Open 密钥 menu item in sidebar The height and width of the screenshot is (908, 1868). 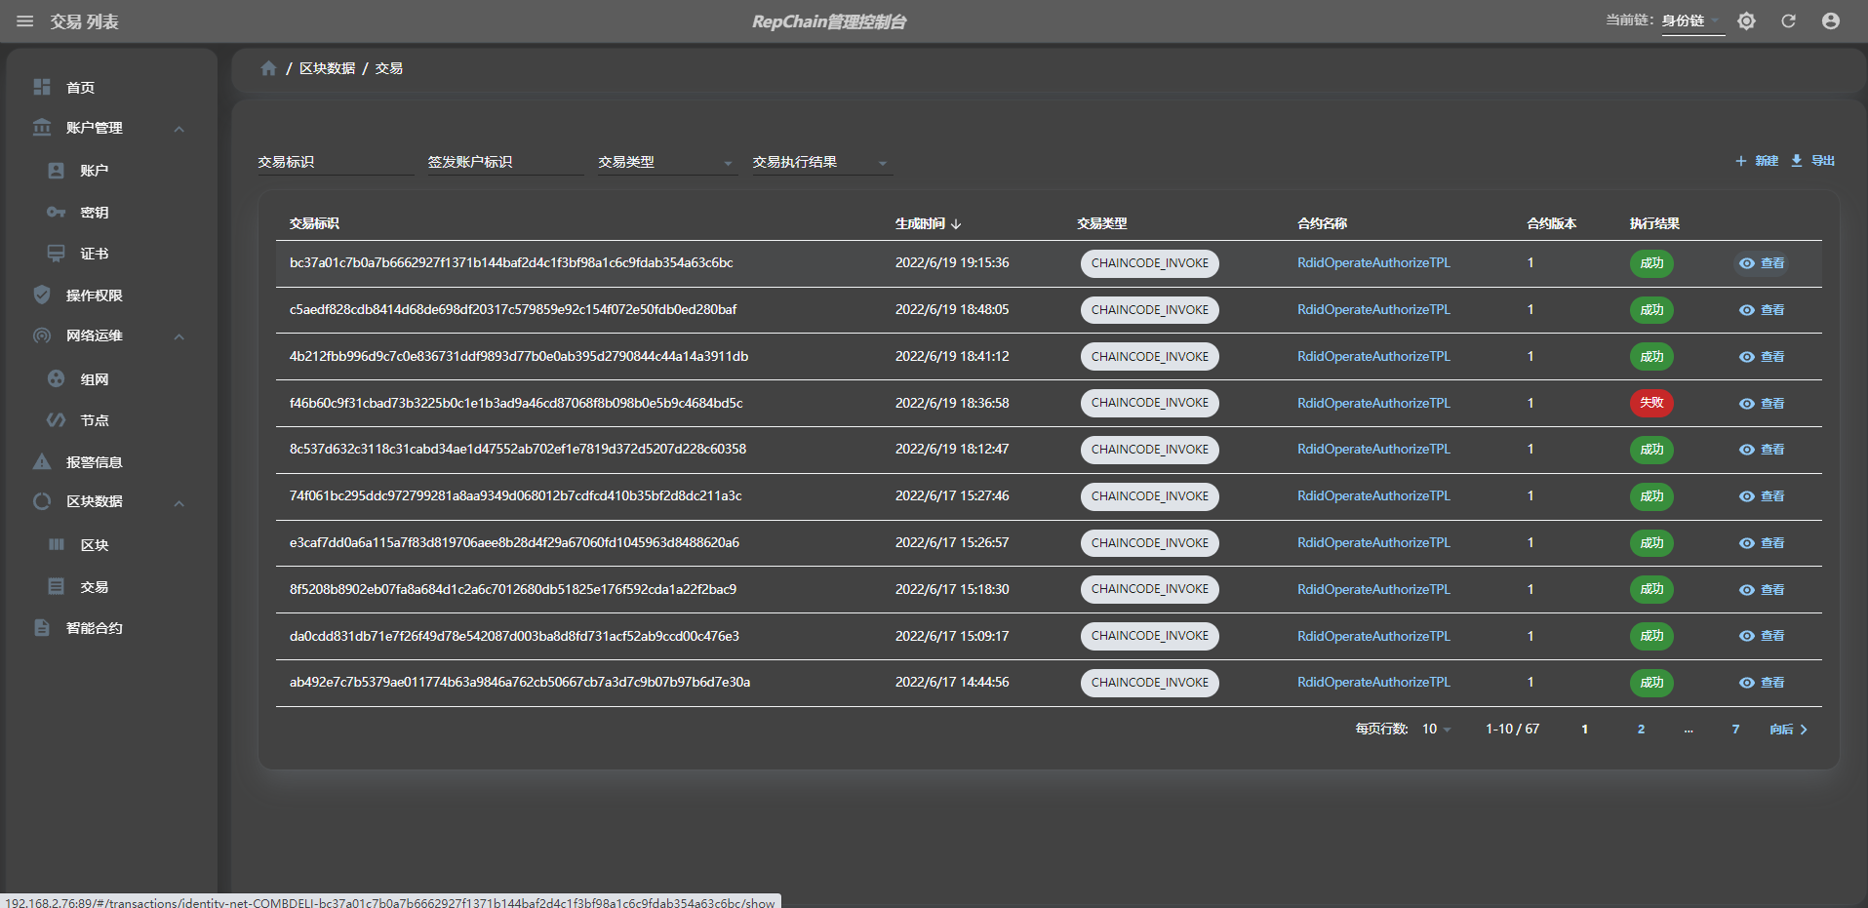[94, 213]
